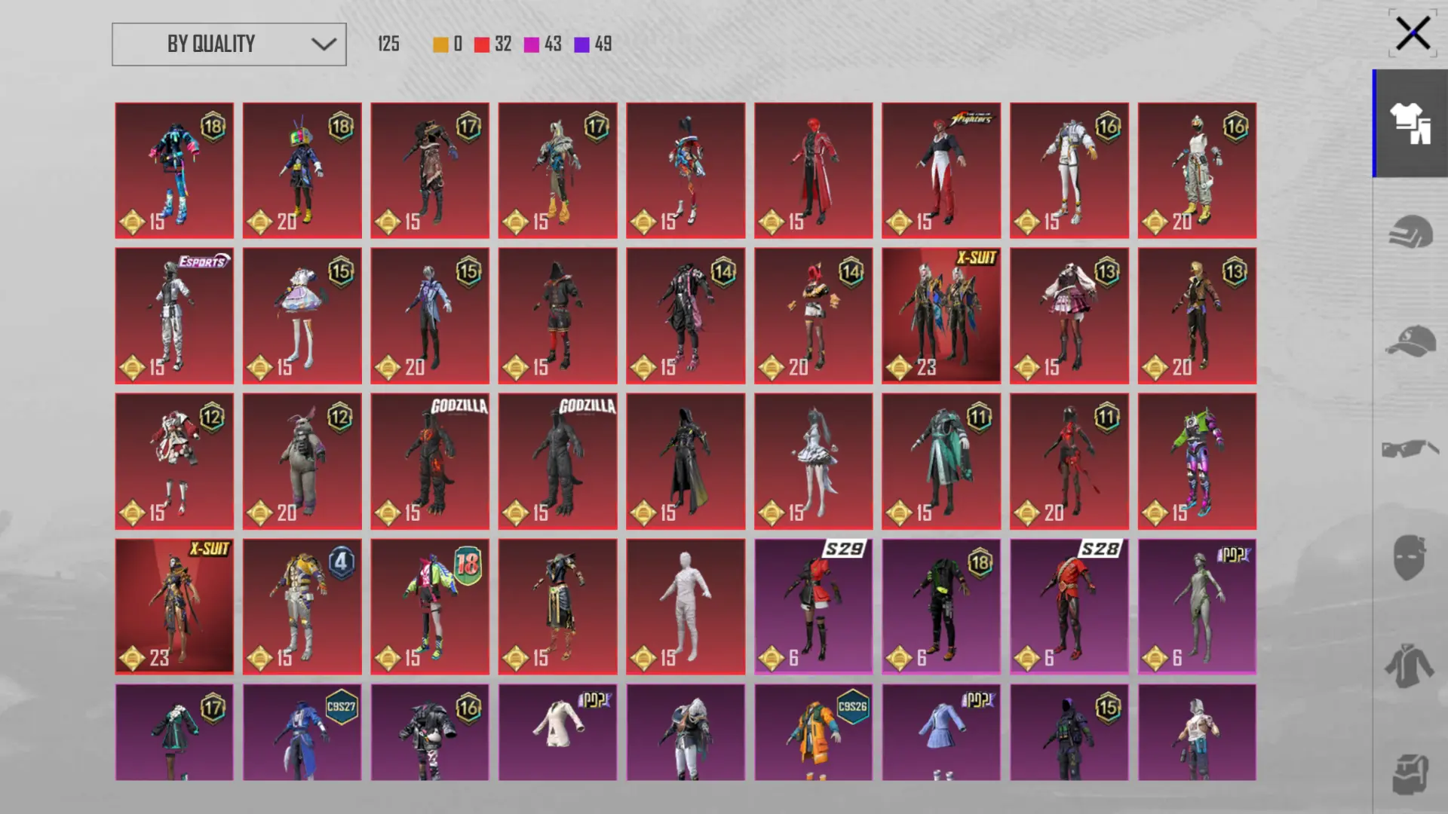The image size is (1448, 814).
Task: Select the helmet category icon
Action: [x=1410, y=231]
